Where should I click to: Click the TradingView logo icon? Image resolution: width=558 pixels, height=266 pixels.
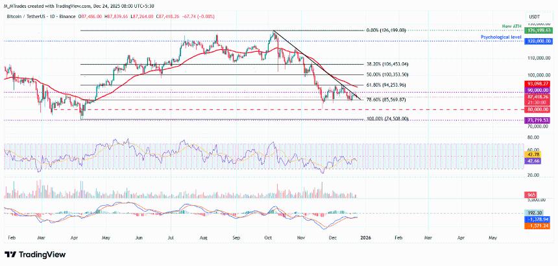(x=11, y=254)
